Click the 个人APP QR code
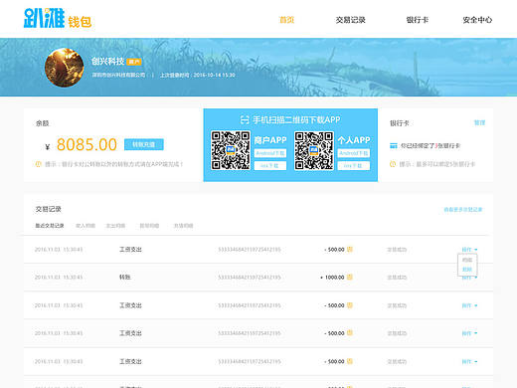 click(314, 150)
